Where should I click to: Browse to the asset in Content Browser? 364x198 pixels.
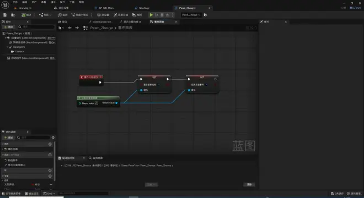[x=13, y=15]
